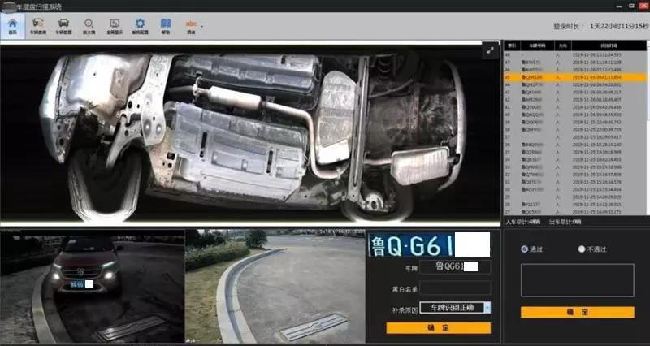Click the blacklist/whitelist input field
Viewport: 650px width, 346px height.
point(454,288)
